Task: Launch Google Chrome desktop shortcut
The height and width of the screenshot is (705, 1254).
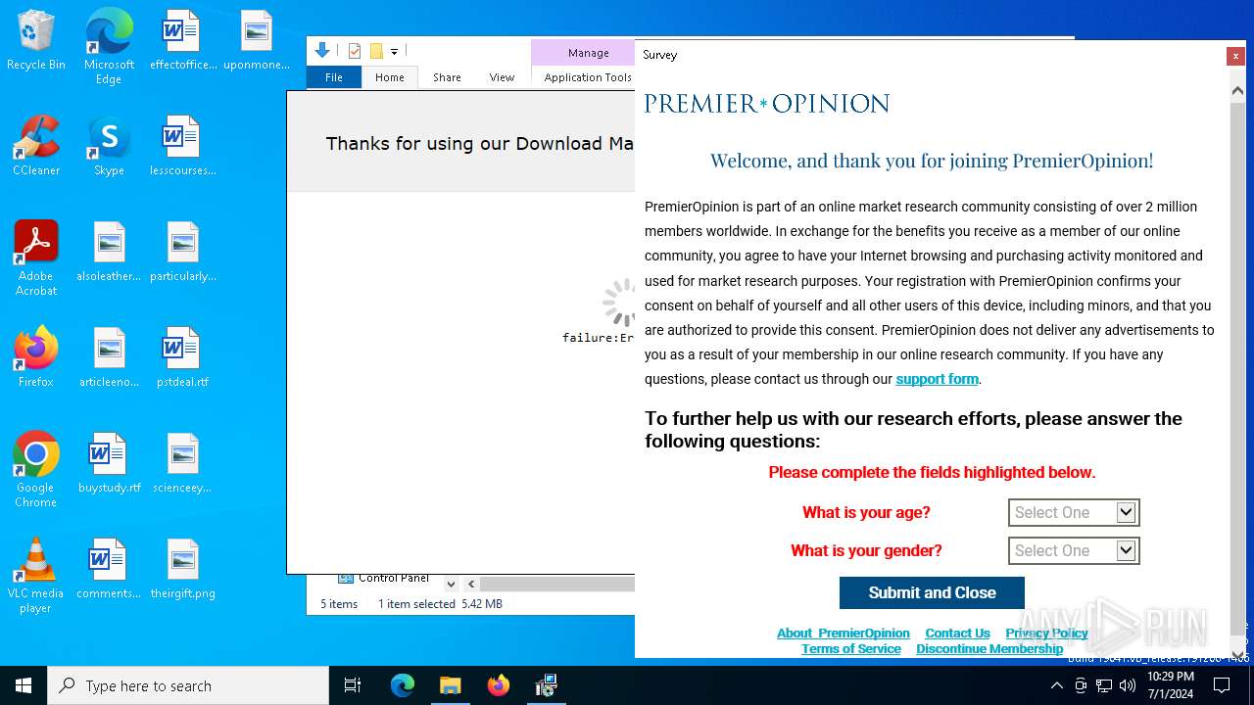Action: coord(36,471)
